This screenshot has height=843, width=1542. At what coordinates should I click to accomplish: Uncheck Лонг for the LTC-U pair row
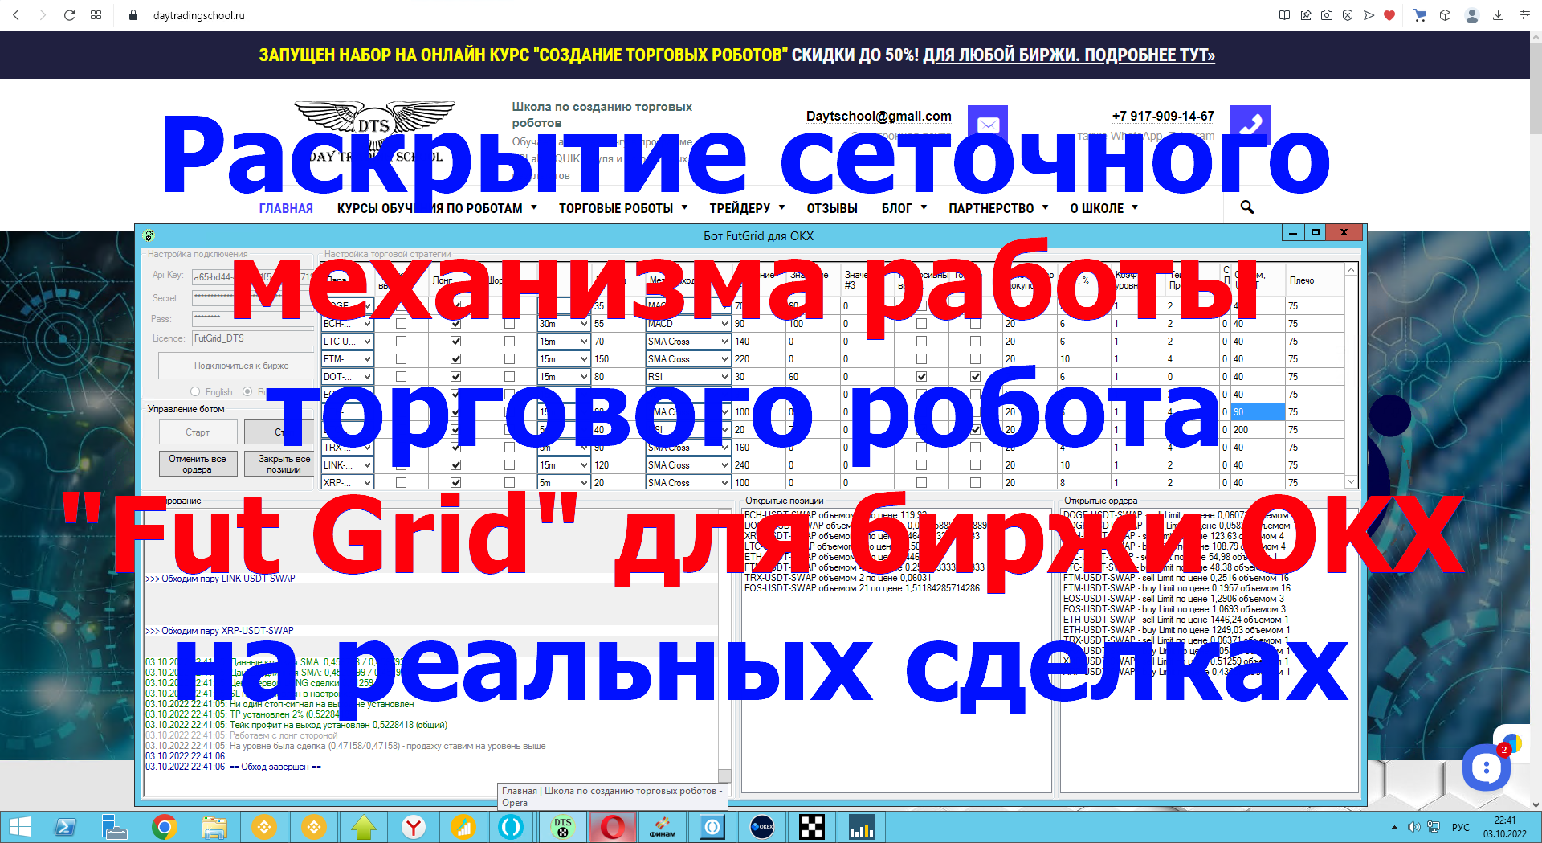tap(455, 341)
